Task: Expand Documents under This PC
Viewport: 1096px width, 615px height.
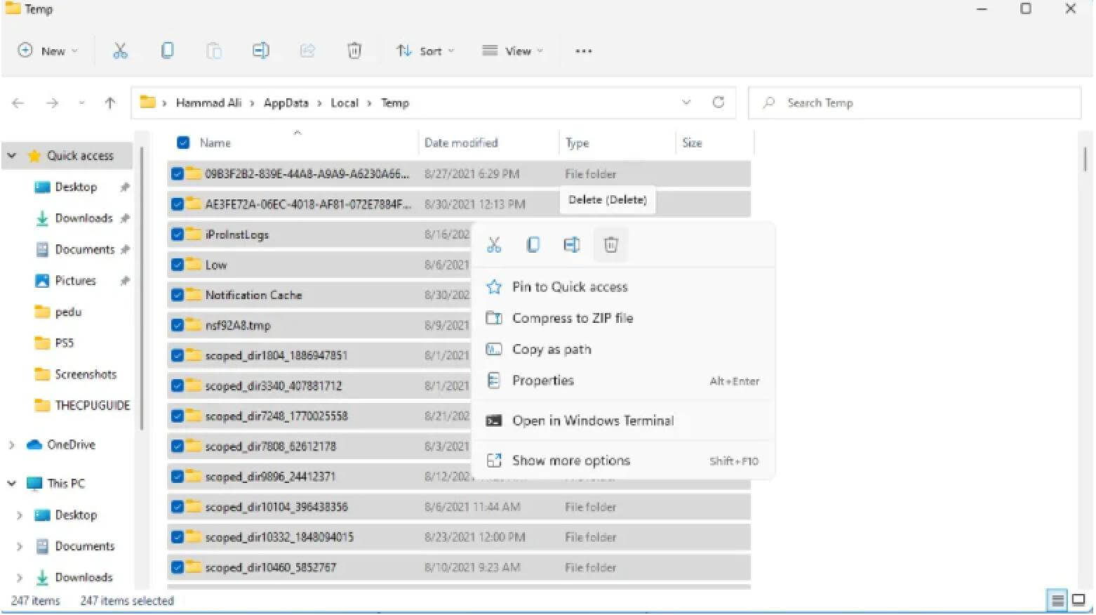Action: tap(19, 546)
